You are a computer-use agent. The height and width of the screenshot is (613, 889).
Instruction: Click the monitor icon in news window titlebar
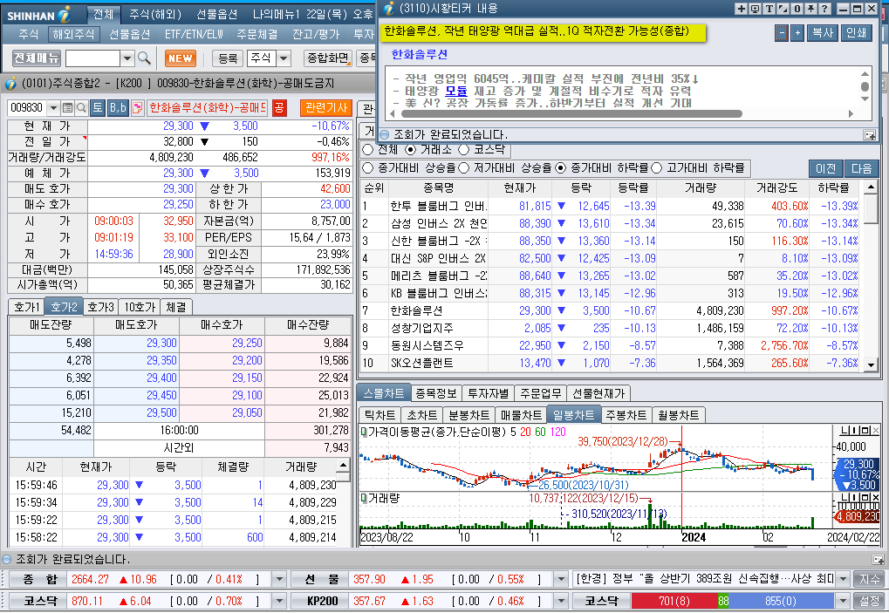pos(756,9)
